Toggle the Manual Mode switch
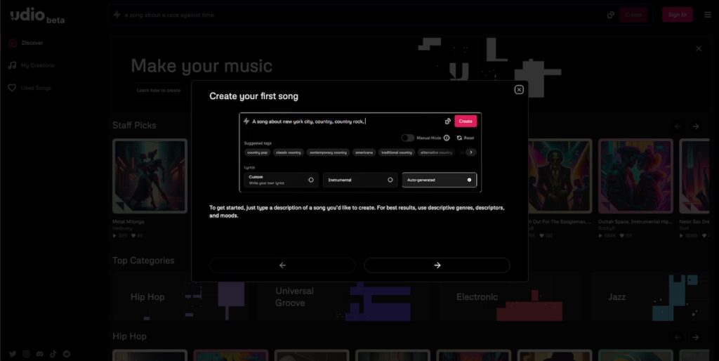This screenshot has width=719, height=361. 407,138
